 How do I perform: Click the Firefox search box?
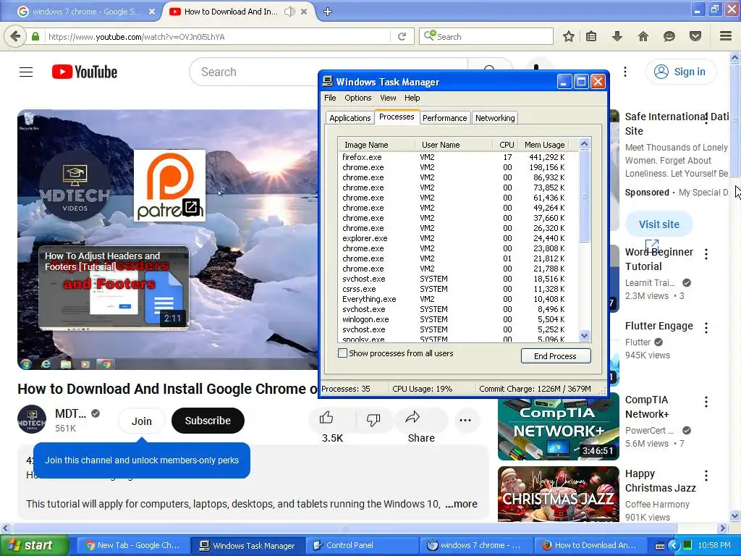click(486, 36)
